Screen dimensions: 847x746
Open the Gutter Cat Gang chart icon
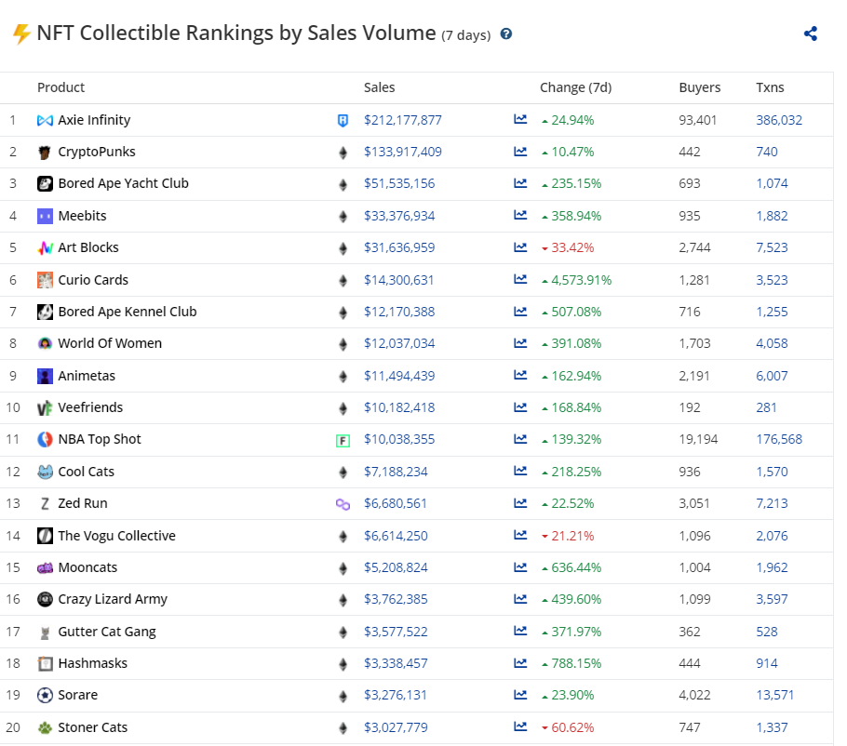[x=520, y=631]
